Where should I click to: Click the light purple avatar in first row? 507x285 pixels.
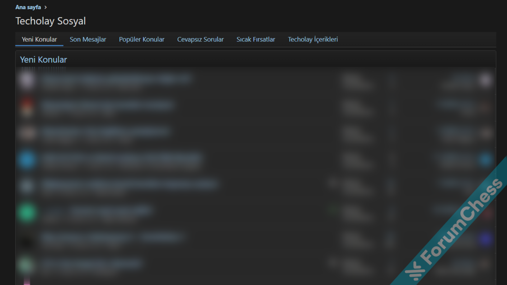(27, 80)
